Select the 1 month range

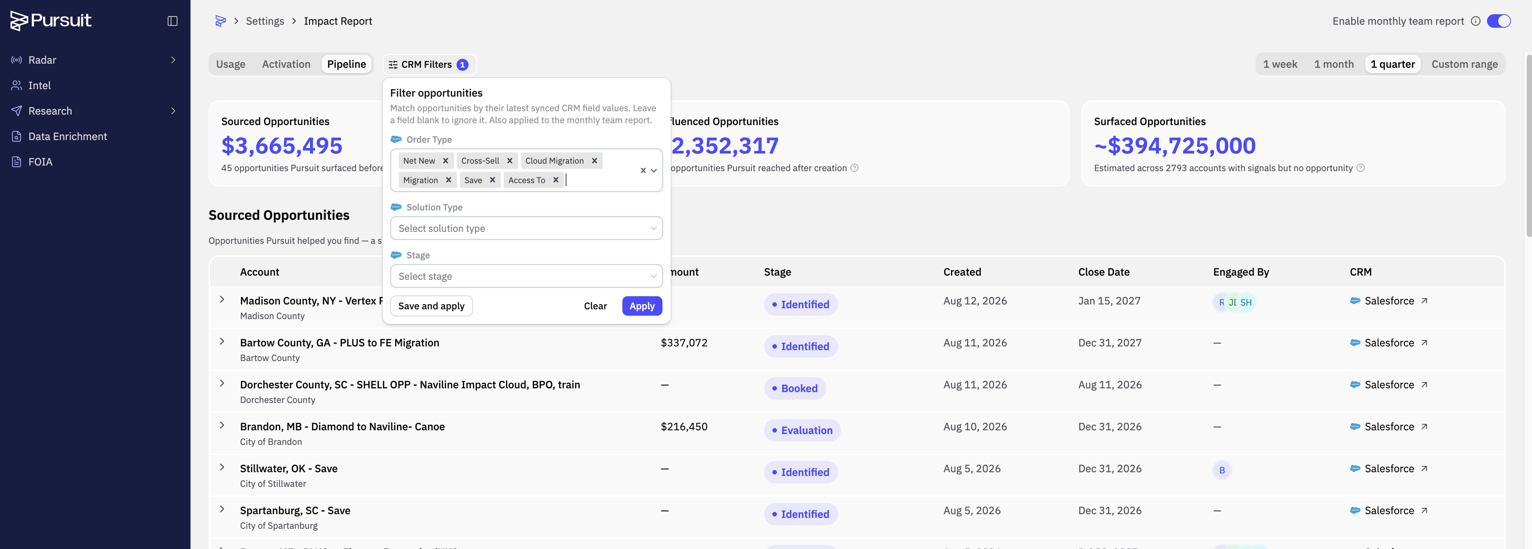tap(1334, 64)
